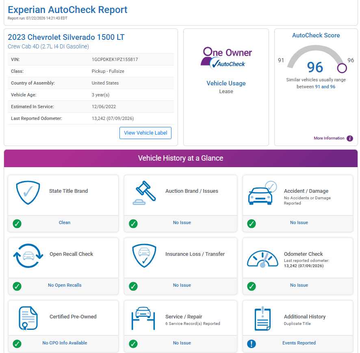The image size is (360, 353).
Task: Click the One Owner AutoCheck logo
Action: click(226, 58)
